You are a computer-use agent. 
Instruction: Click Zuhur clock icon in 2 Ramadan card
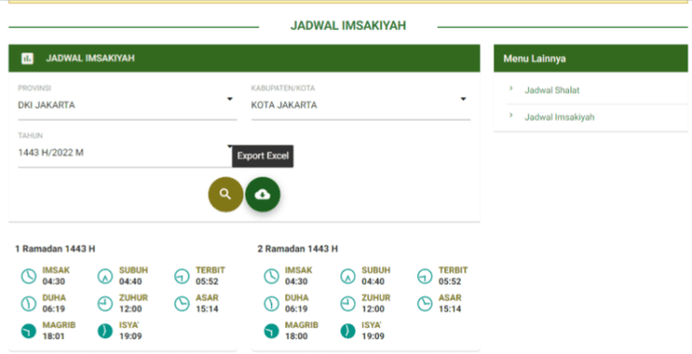coord(348,303)
